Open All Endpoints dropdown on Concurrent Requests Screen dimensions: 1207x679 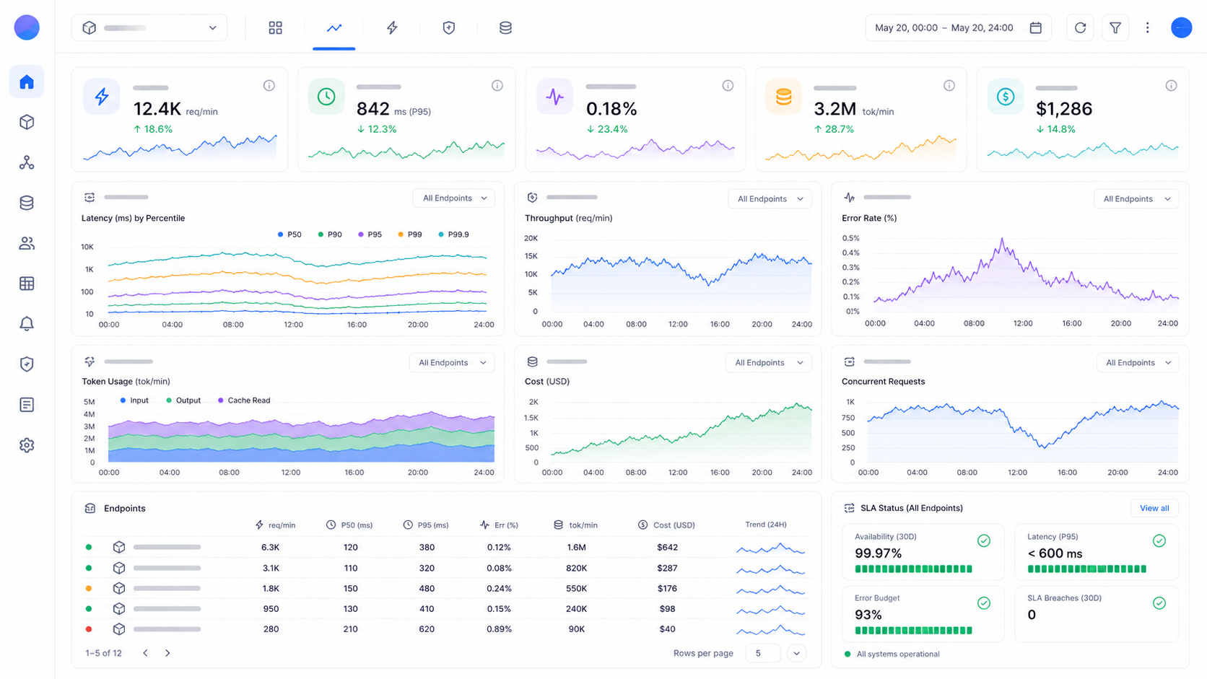click(1138, 362)
